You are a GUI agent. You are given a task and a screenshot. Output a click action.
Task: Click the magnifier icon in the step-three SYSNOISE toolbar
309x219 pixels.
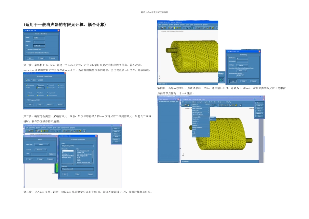39,131
